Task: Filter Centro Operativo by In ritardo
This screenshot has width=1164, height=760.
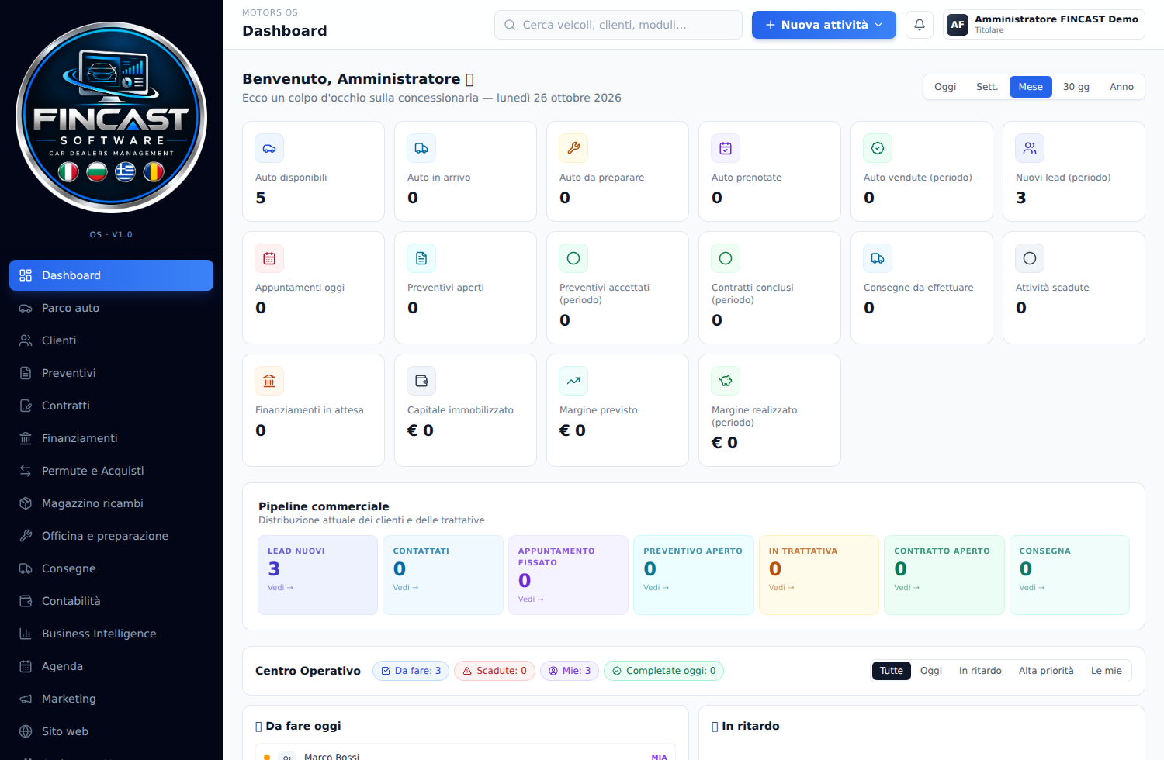Action: (980, 671)
